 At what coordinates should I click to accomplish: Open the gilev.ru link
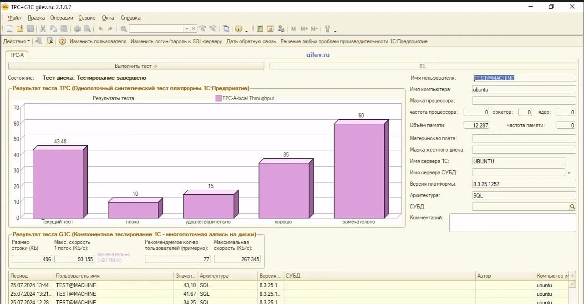[318, 55]
